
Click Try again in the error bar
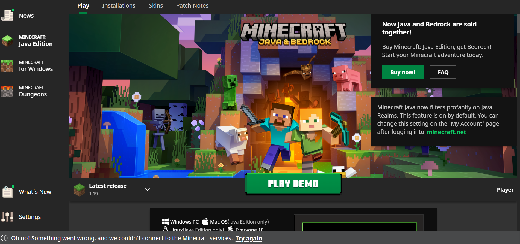[249, 239]
